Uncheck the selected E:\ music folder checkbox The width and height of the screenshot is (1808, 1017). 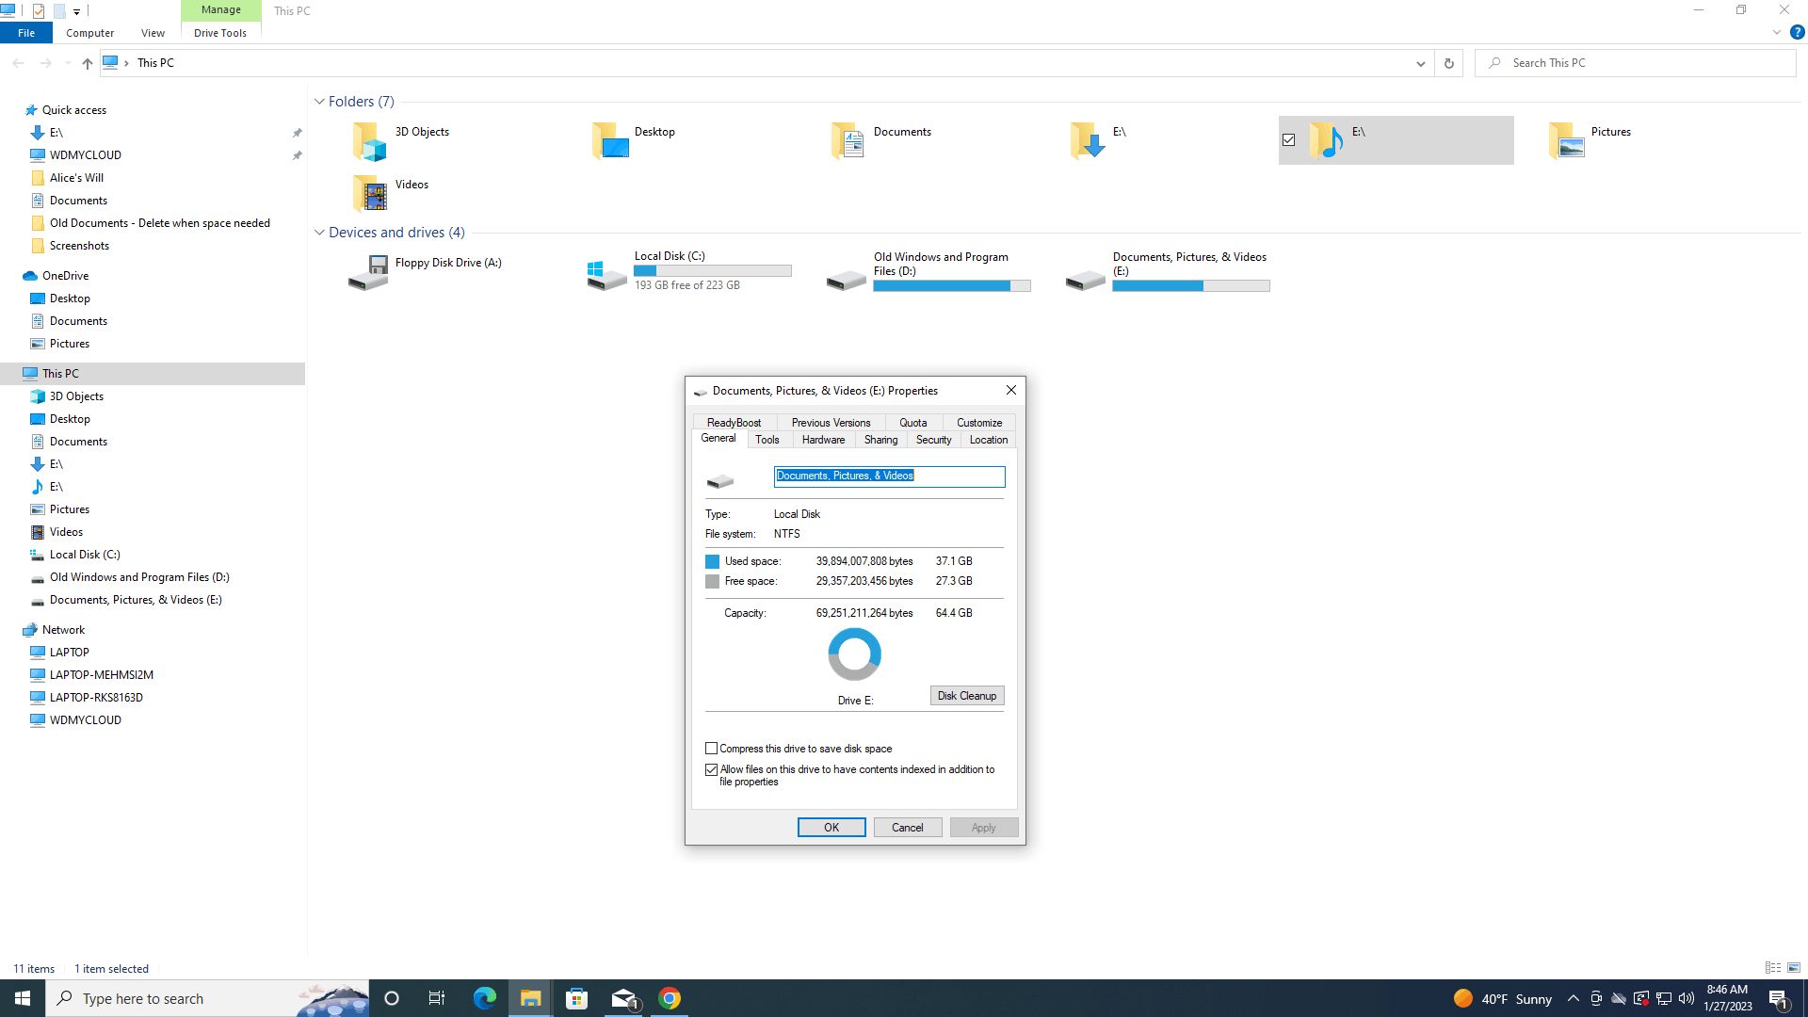tap(1288, 140)
